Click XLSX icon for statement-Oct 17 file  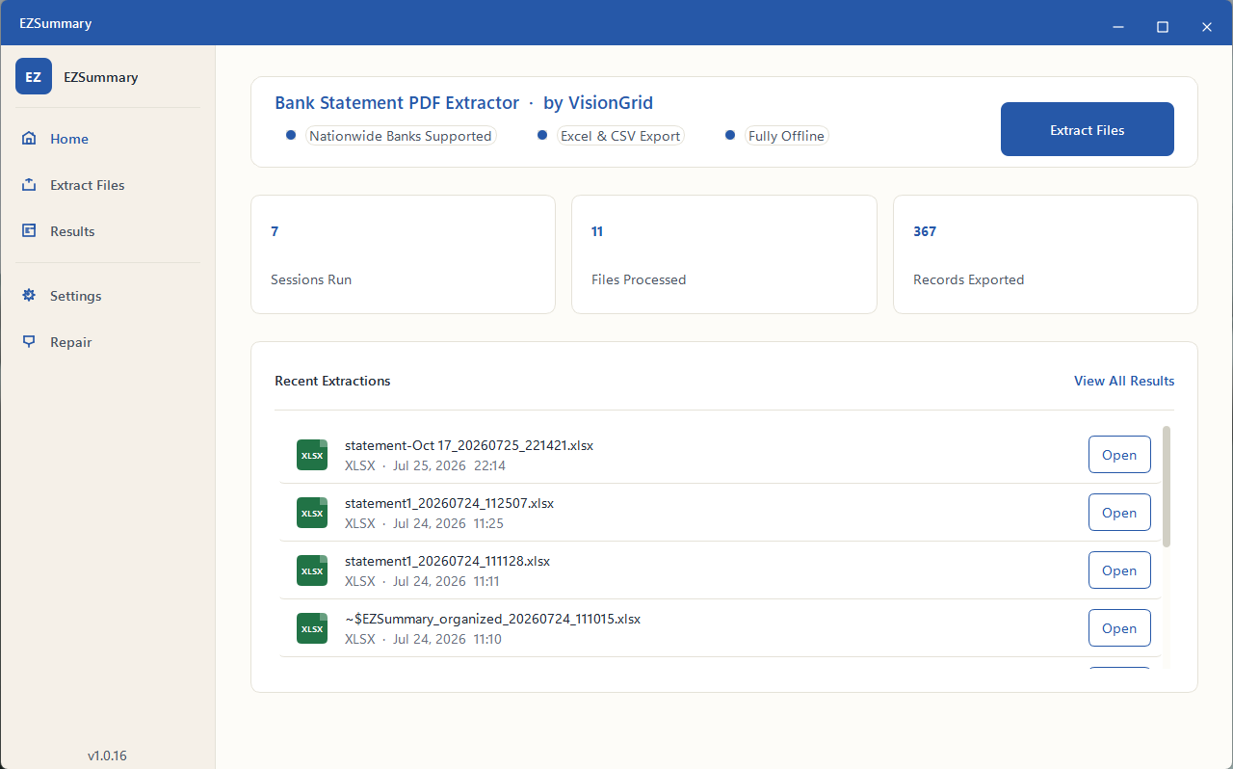[x=312, y=455]
